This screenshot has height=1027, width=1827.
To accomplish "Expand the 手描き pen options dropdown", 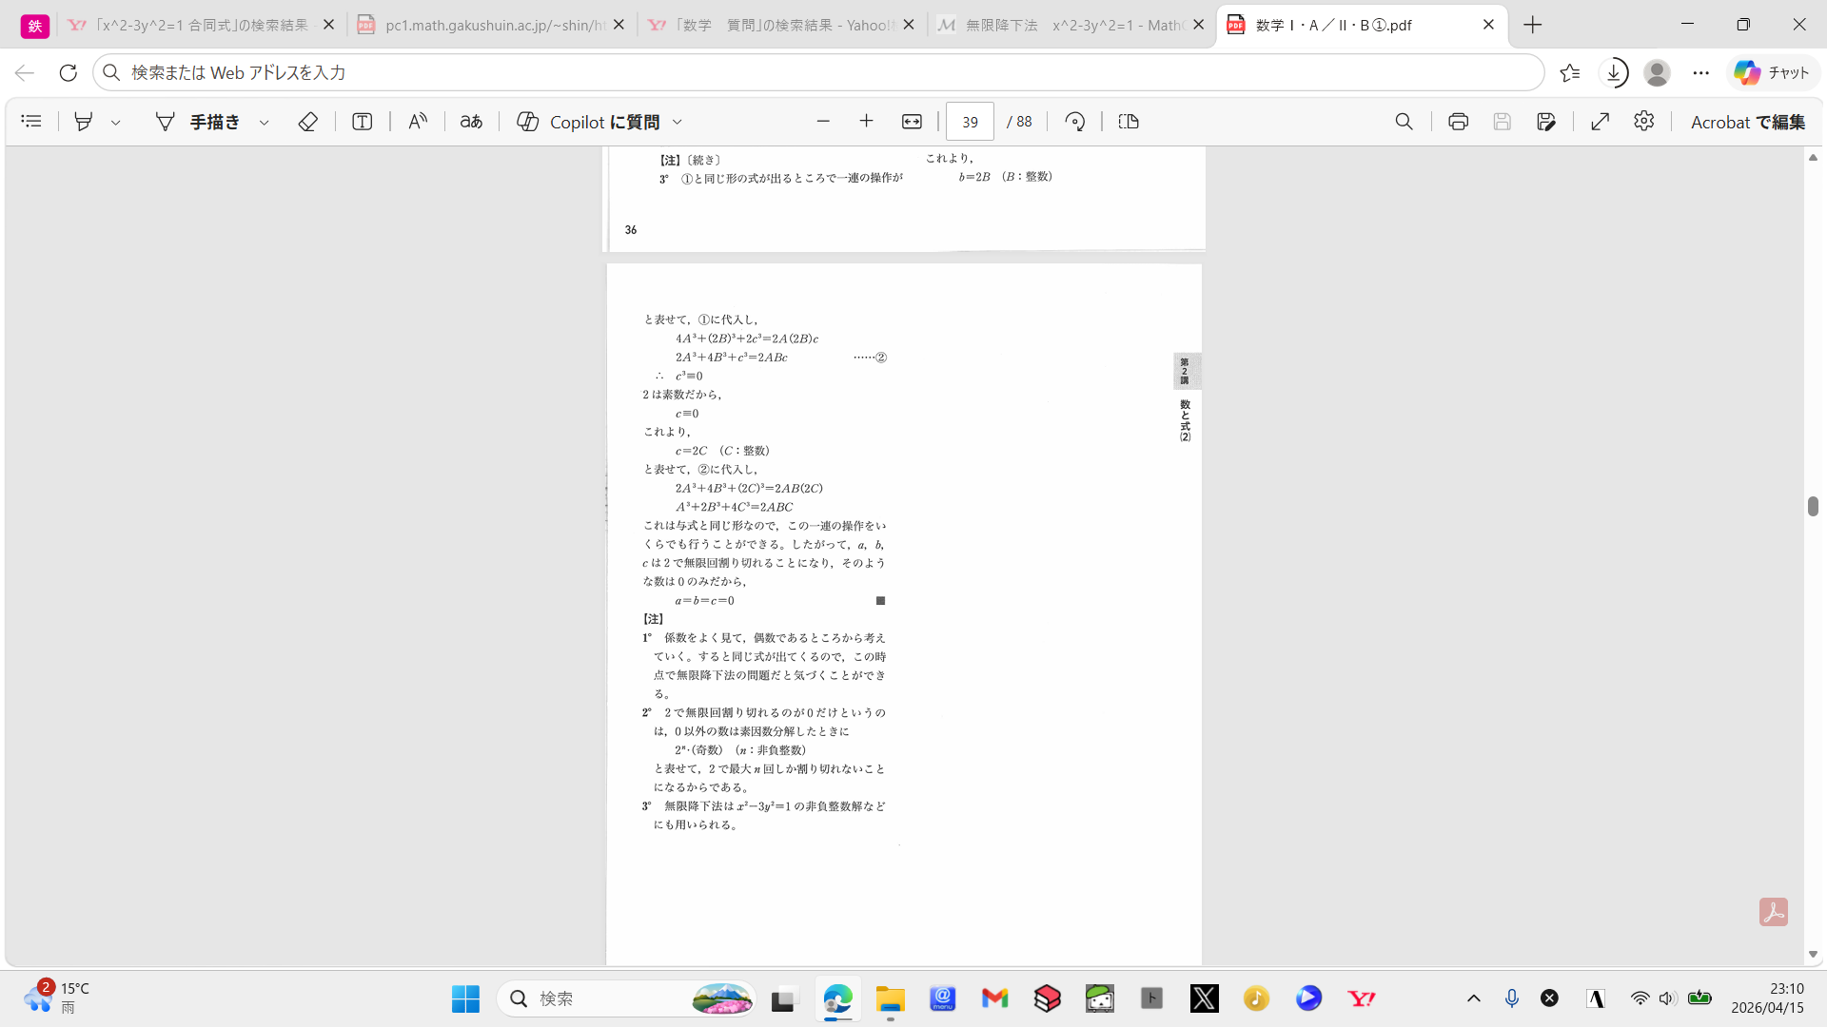I will [264, 121].
